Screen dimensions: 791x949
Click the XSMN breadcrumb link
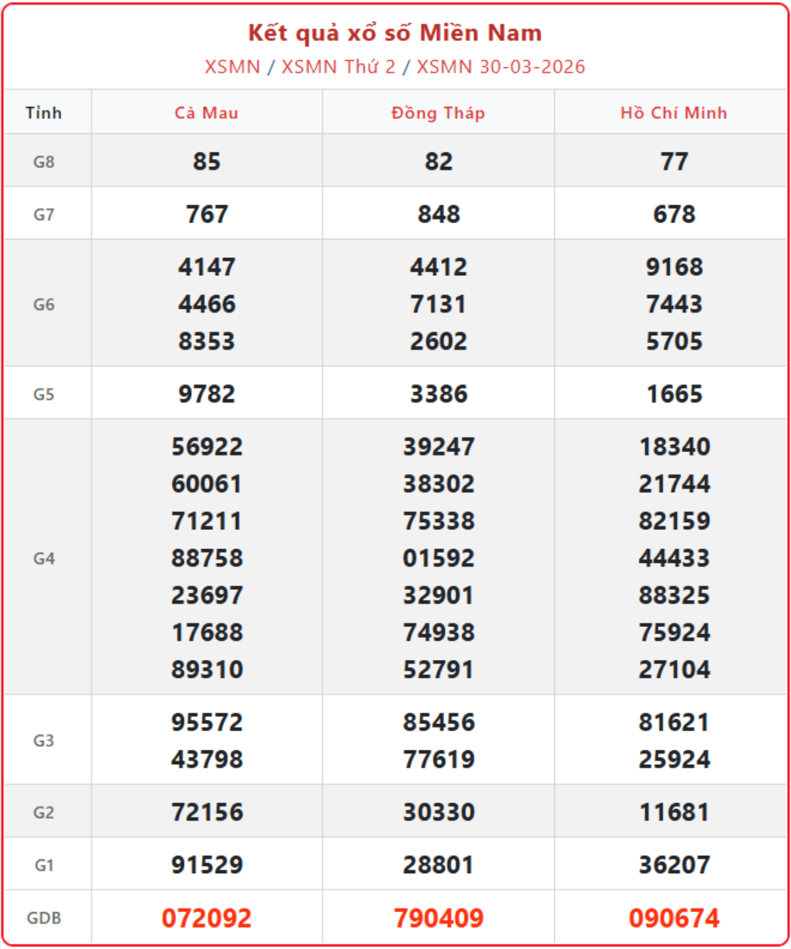[232, 67]
